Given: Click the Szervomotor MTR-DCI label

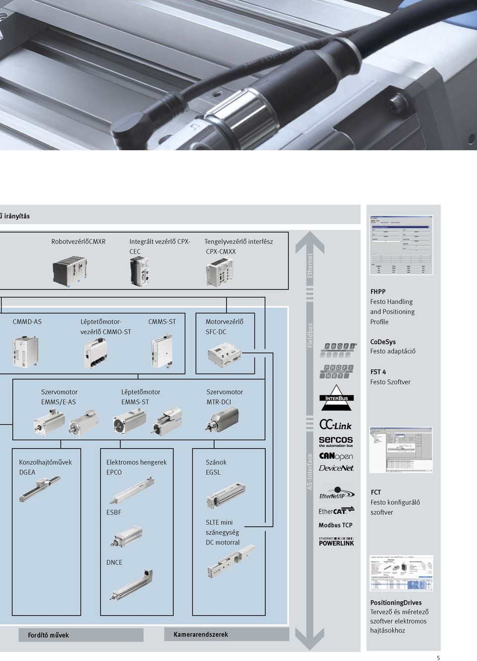Looking at the screenshot, I should (x=225, y=397).
